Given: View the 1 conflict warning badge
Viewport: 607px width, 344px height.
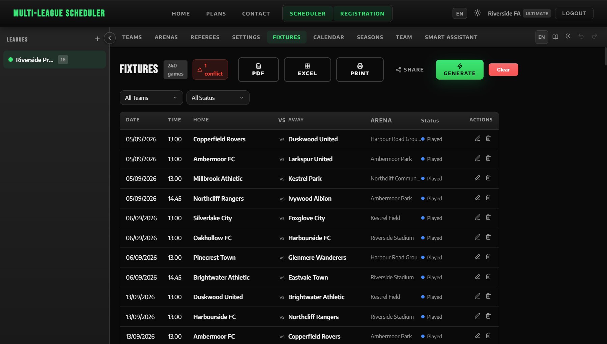Looking at the screenshot, I should (210, 69).
